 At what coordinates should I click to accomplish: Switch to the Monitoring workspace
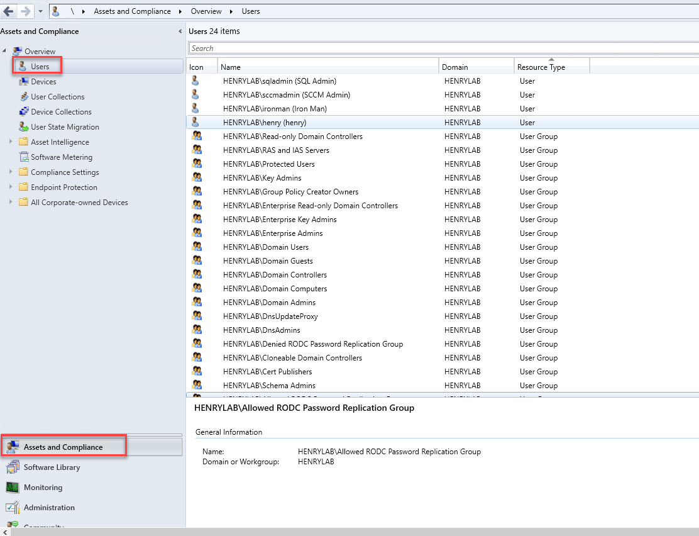43,488
